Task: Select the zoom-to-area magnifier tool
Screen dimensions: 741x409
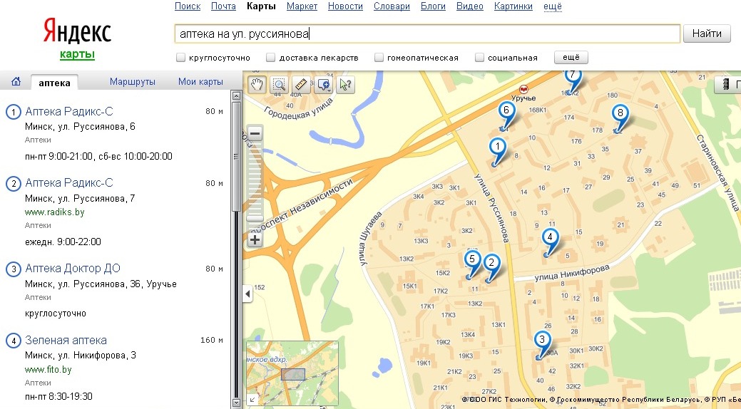Action: [279, 85]
